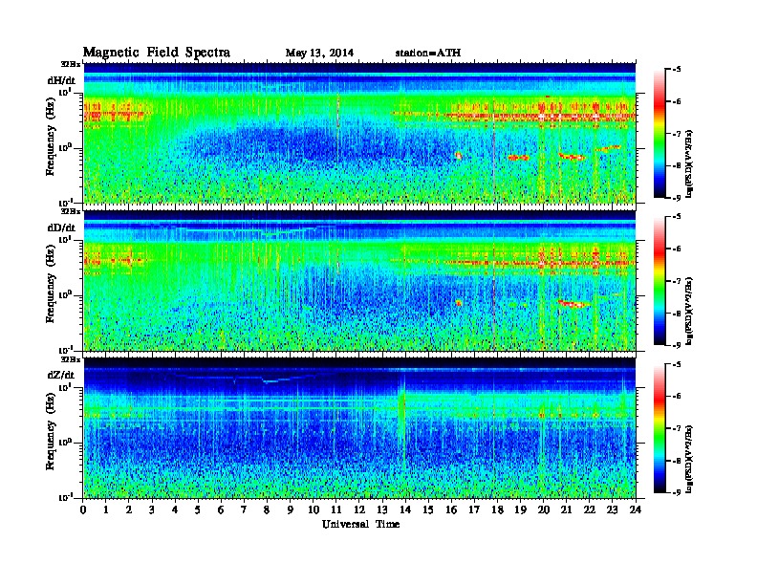Image resolution: width=757 pixels, height=585 pixels.
Task: Click the "dD/dt" panel label
Action: click(61, 227)
